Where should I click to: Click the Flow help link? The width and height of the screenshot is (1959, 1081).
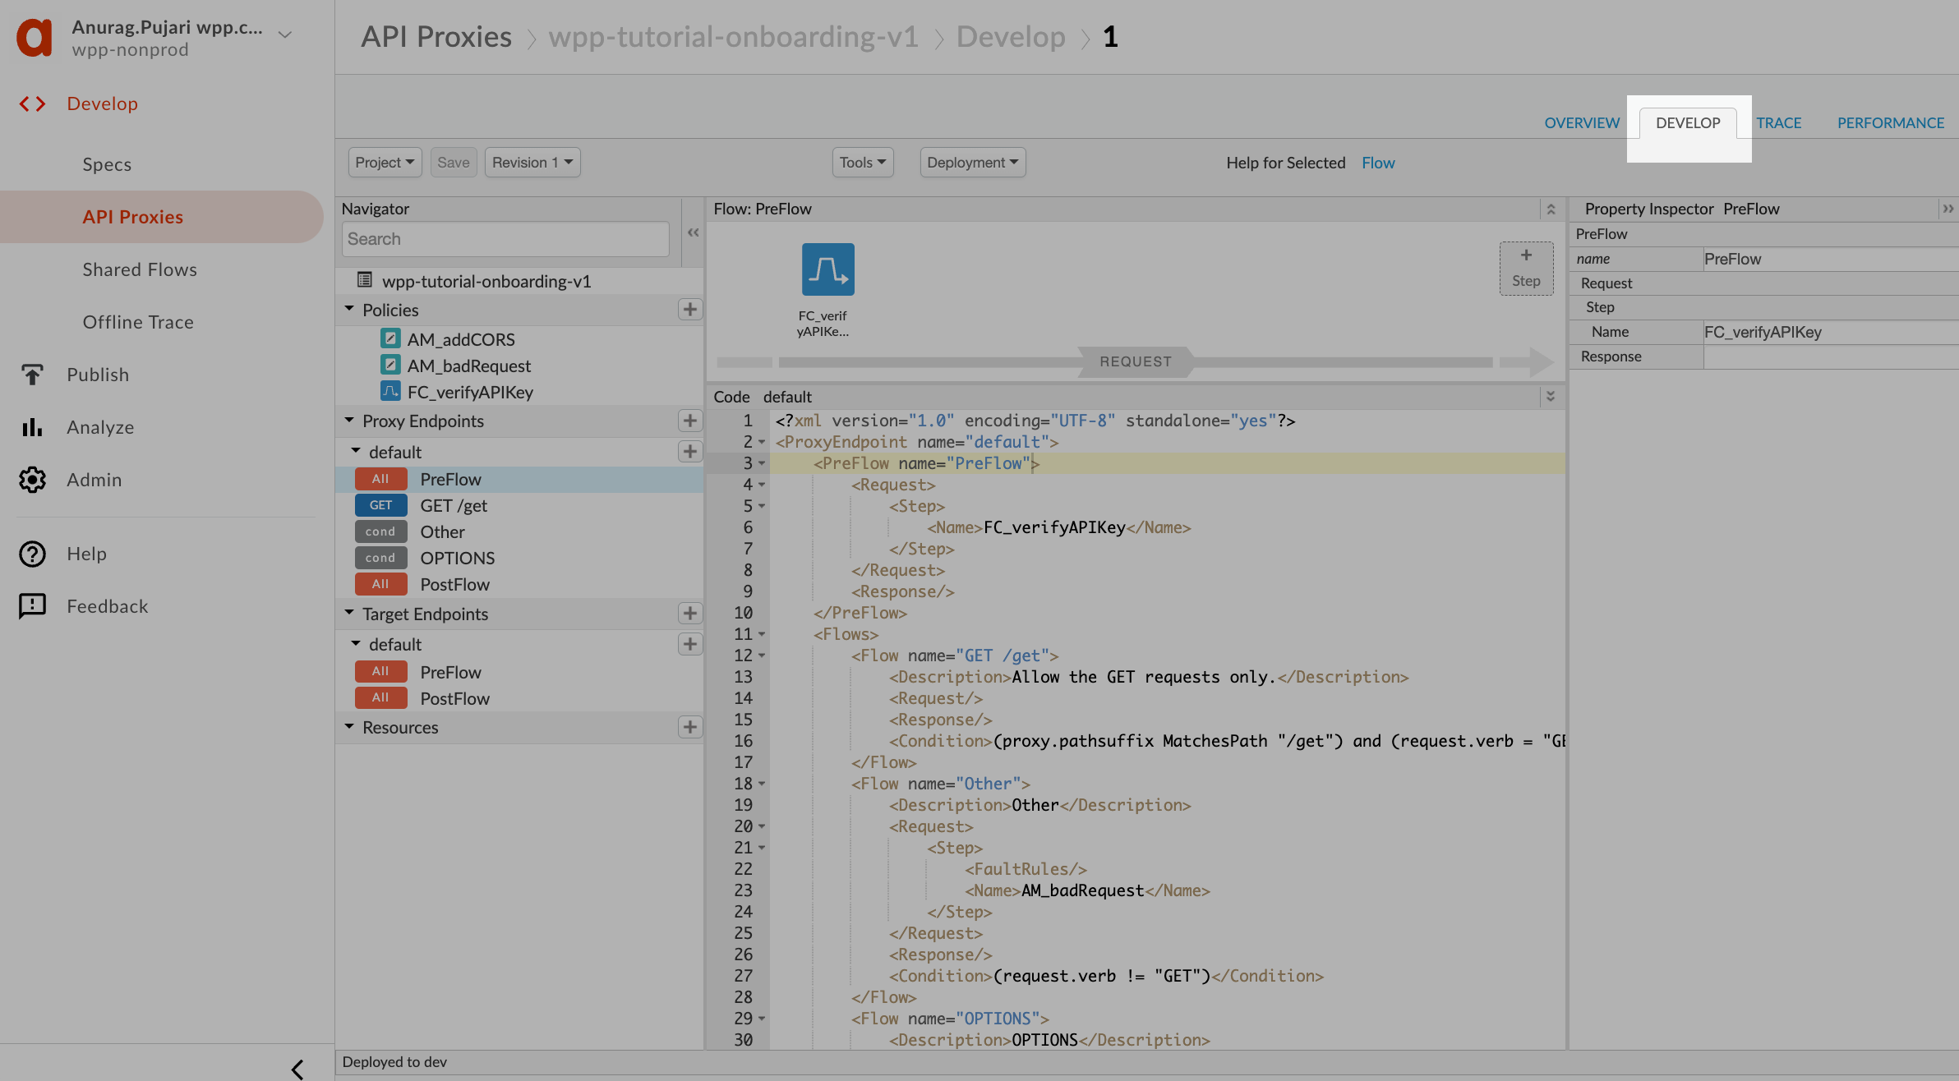[1378, 163]
